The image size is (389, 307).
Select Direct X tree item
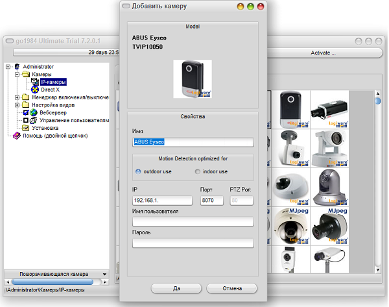point(51,90)
